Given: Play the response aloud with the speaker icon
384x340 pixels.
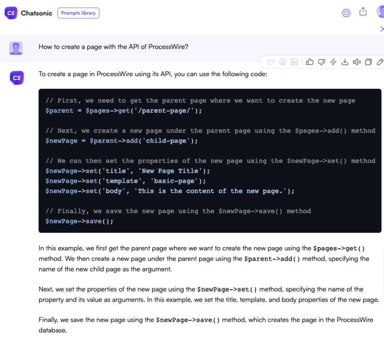Looking at the screenshot, I should point(357,62).
